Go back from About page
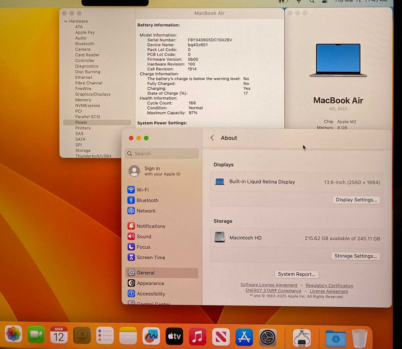Image resolution: width=402 pixels, height=349 pixels. [x=212, y=138]
